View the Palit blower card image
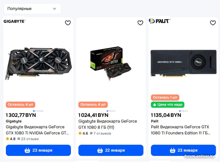This screenshot has width=220, height=162. tap(183, 63)
